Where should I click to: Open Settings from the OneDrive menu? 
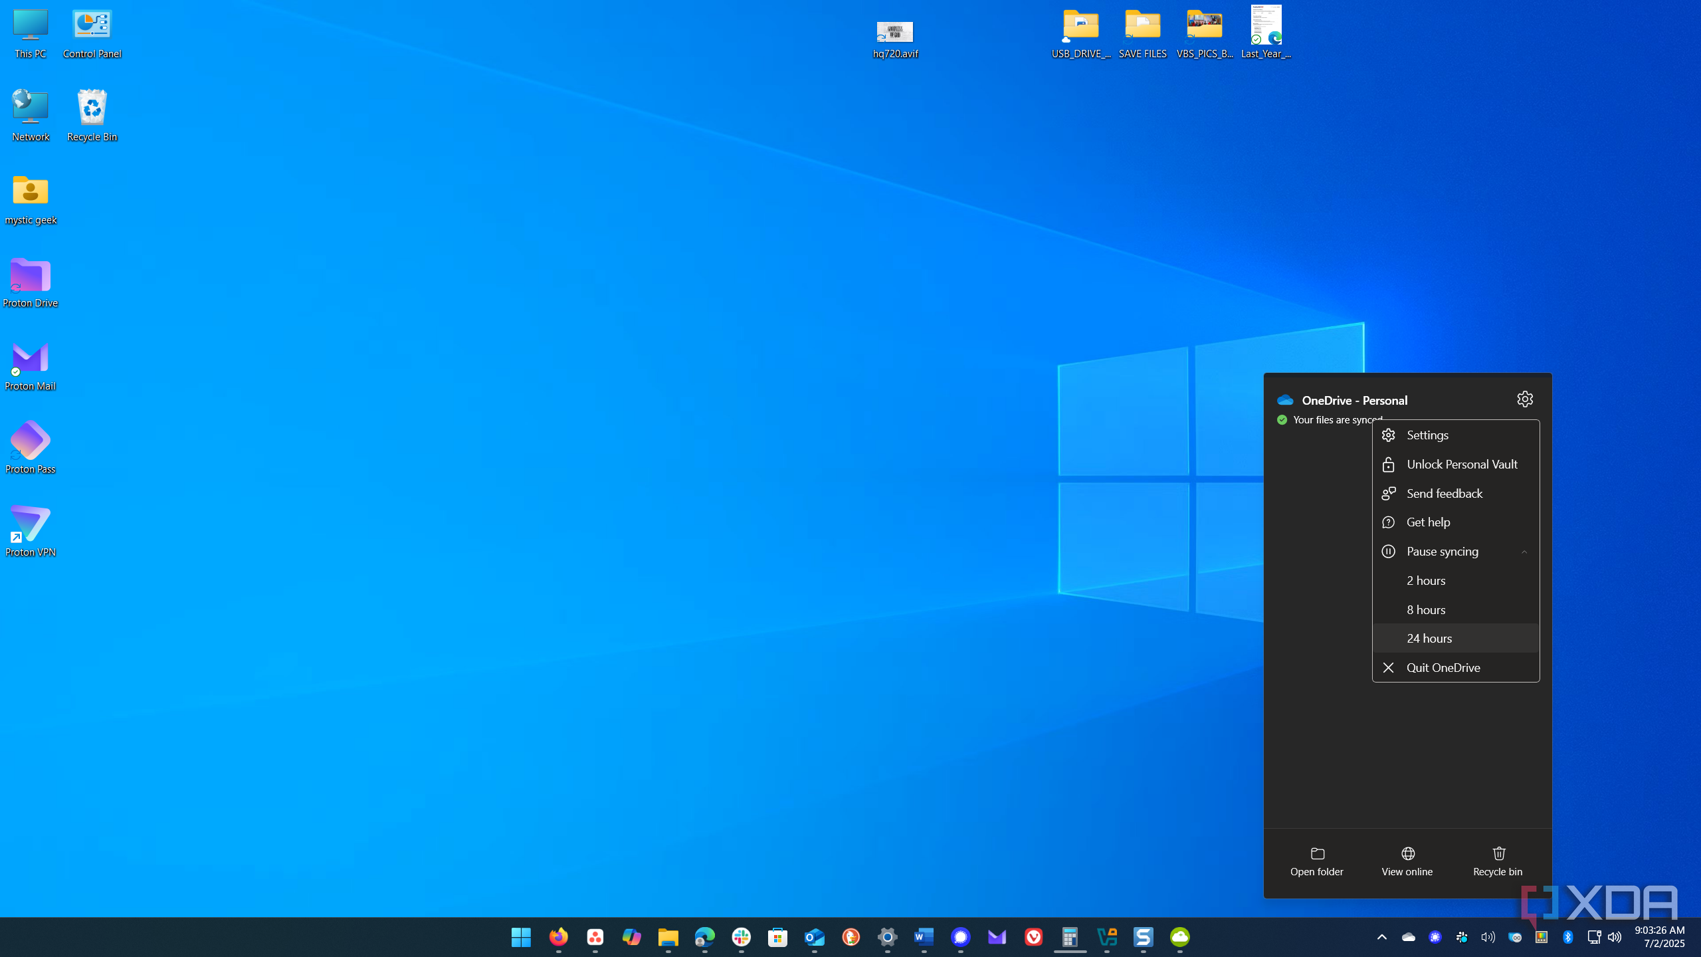pyautogui.click(x=1456, y=435)
